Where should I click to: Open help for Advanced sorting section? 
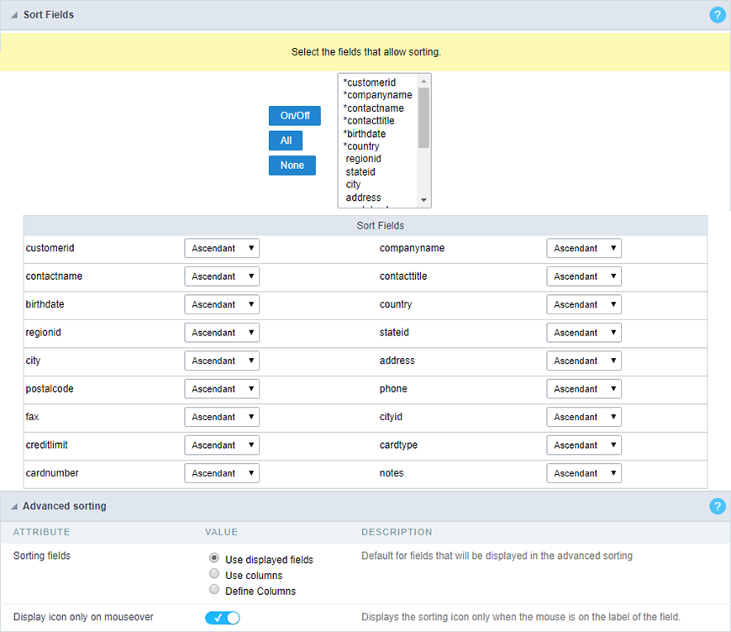(717, 506)
